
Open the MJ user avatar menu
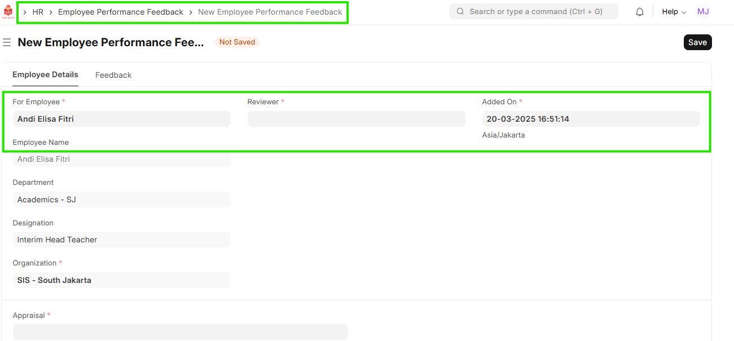pyautogui.click(x=703, y=12)
